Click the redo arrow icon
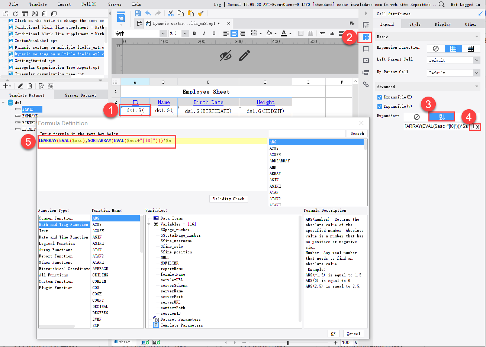Viewport: 486px width, 347px height. point(158,13)
